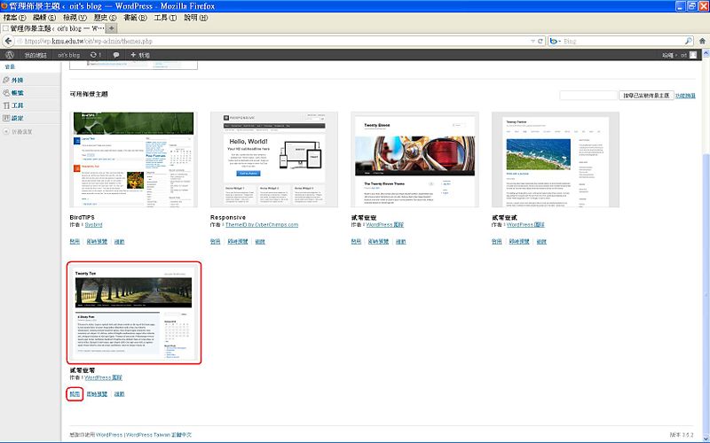The image size is (710, 443).
Task: Activate the Responsive theme
Action: tap(215, 241)
